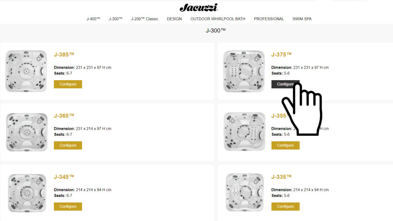Configure the J-385™ model

pos(68,84)
